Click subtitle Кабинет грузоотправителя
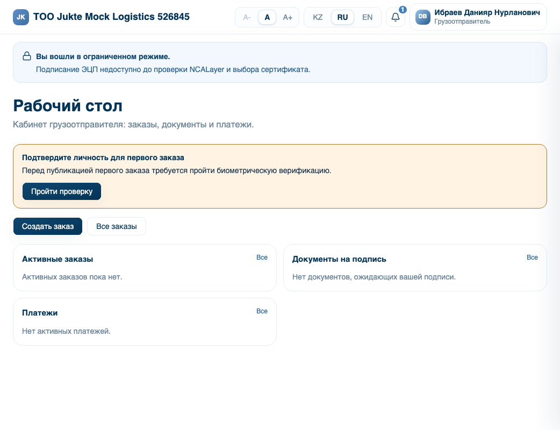 tap(133, 125)
